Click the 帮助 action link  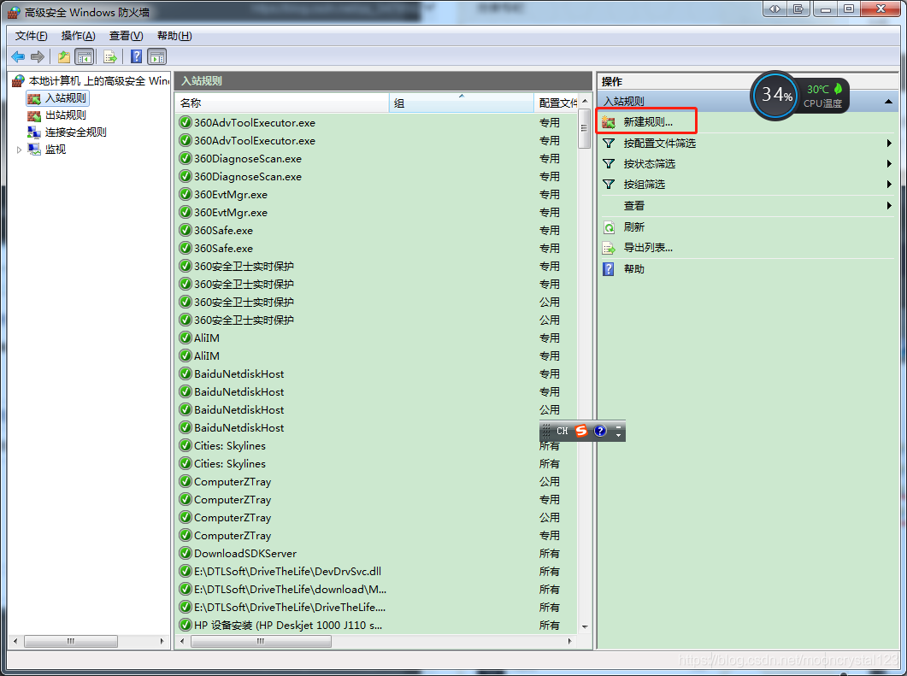(634, 269)
